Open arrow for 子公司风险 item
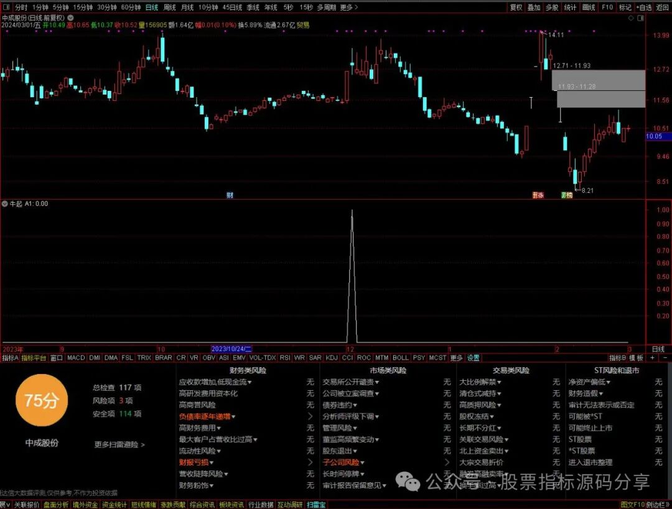Viewport: 672px width, 509px height. [447, 462]
